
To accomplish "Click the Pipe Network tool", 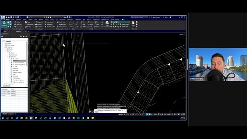I will pyautogui.click(x=50, y=27).
